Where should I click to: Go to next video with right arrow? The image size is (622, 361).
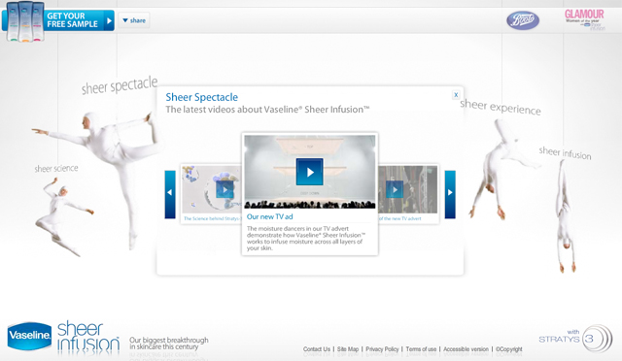pos(450,194)
